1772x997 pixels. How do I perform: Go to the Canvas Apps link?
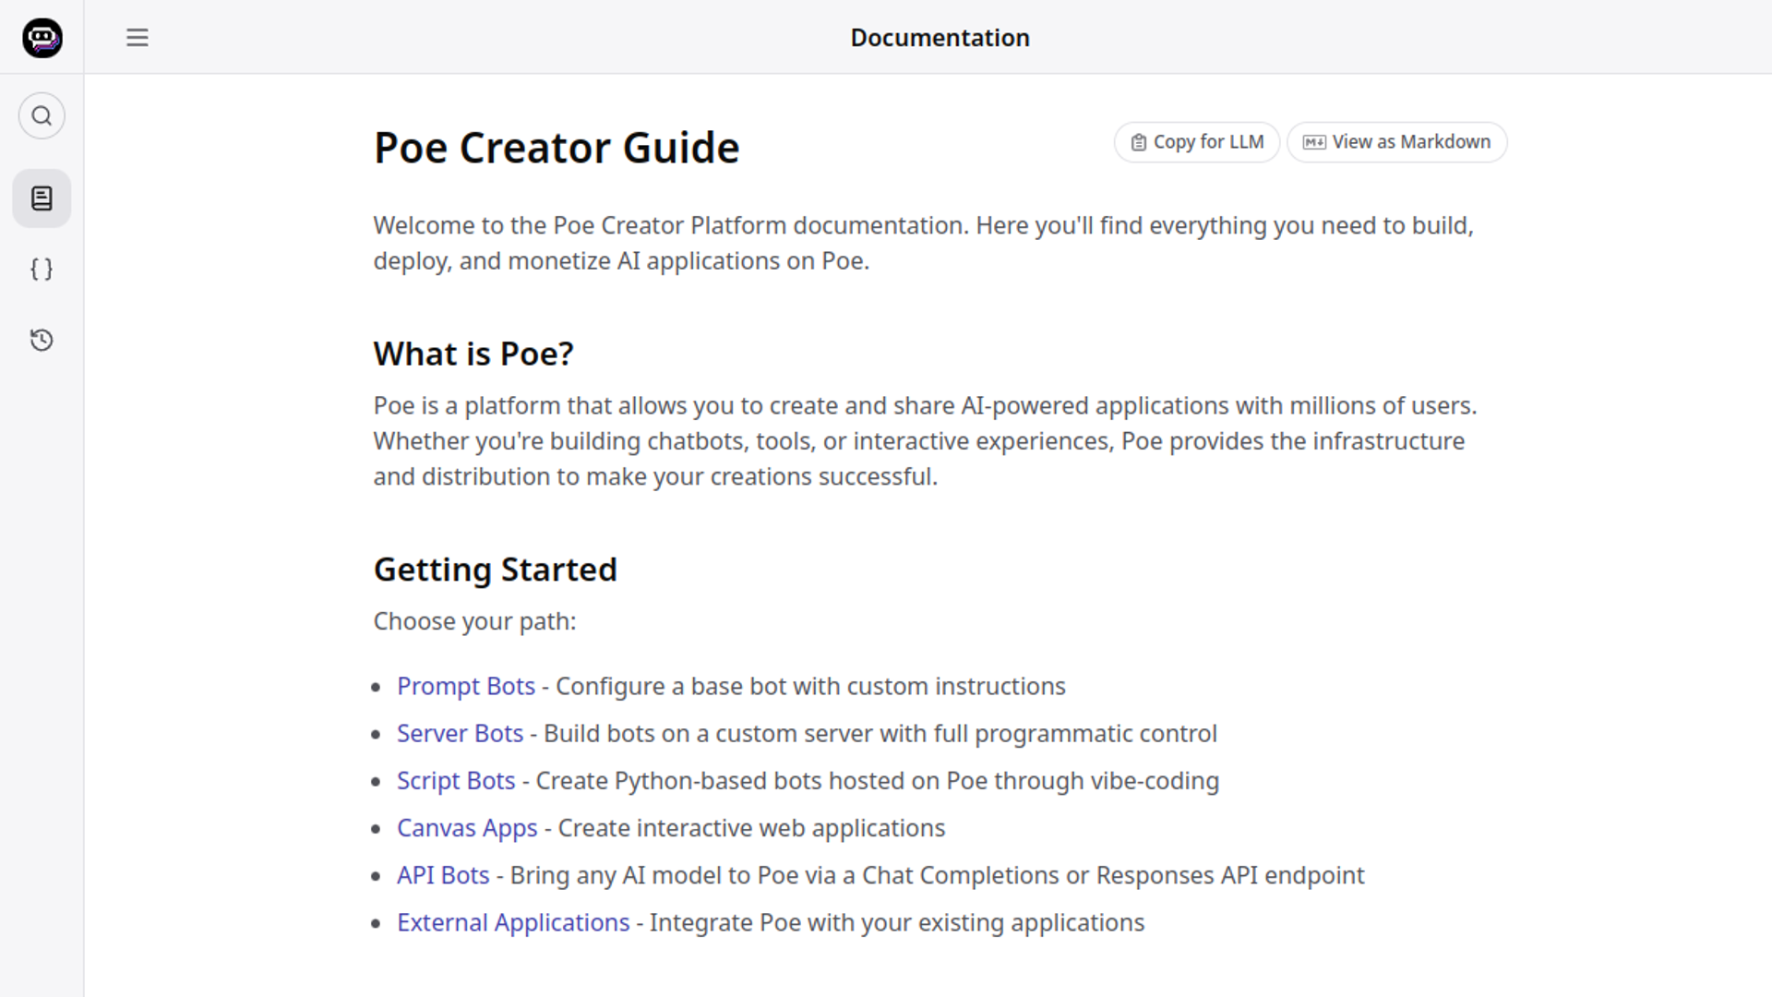467,828
